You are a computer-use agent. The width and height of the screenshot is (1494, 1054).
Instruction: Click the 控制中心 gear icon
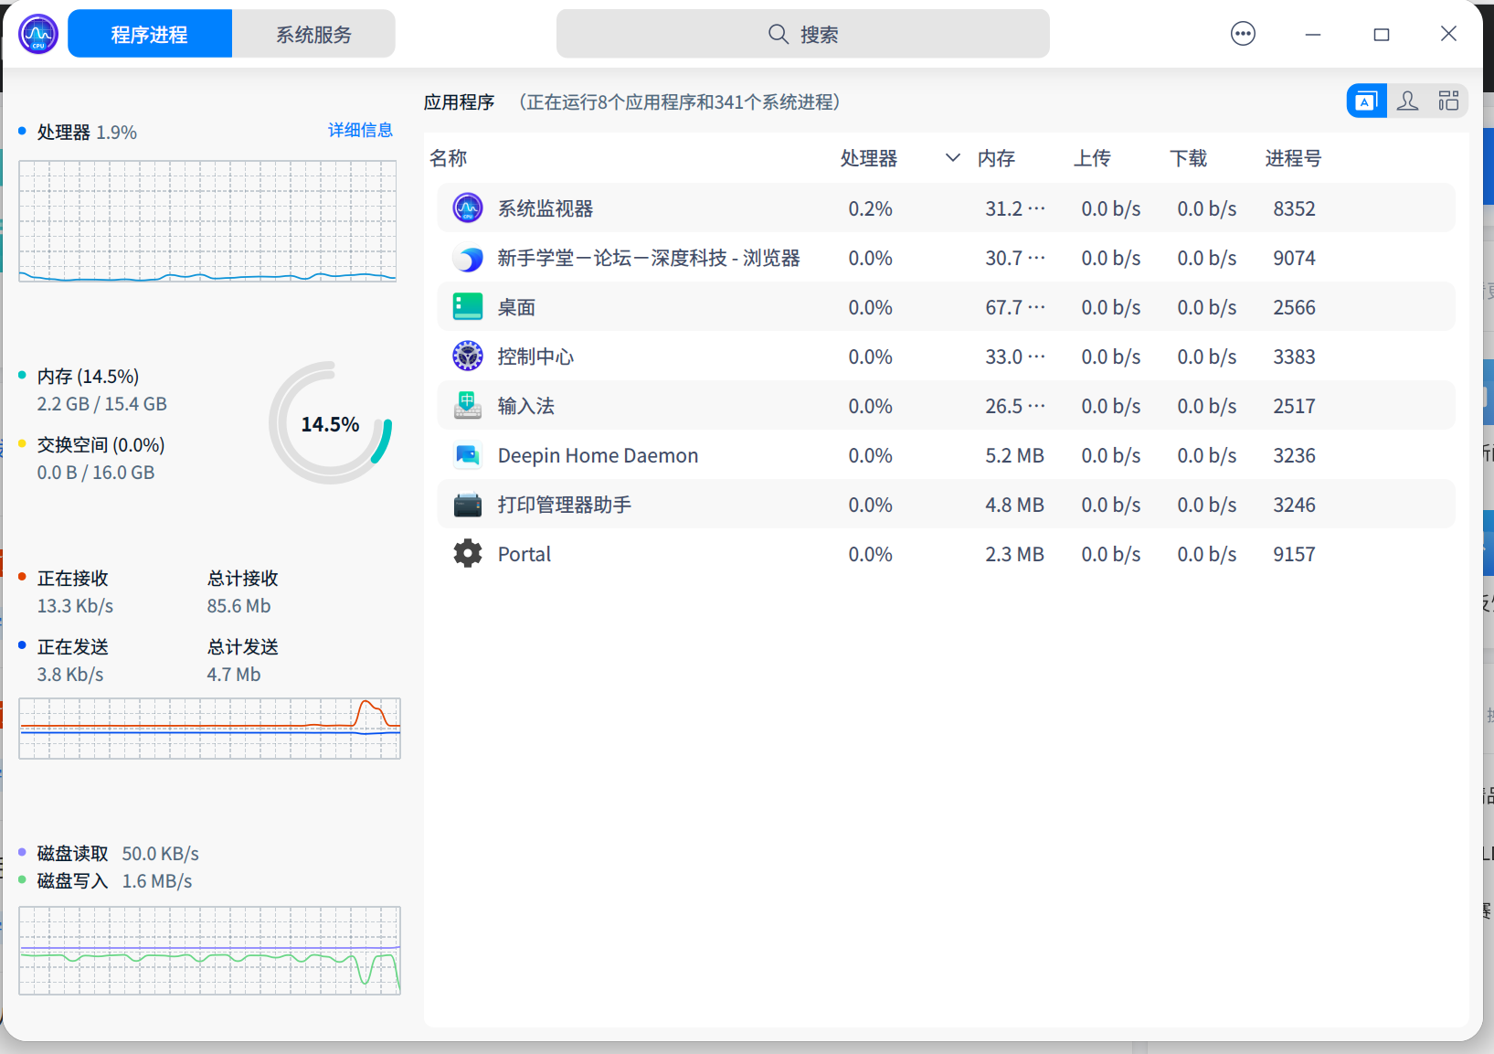pyautogui.click(x=468, y=356)
